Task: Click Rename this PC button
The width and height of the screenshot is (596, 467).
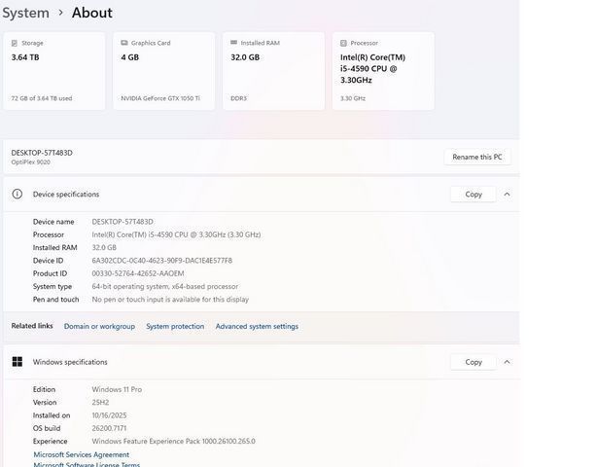Action: 477,157
